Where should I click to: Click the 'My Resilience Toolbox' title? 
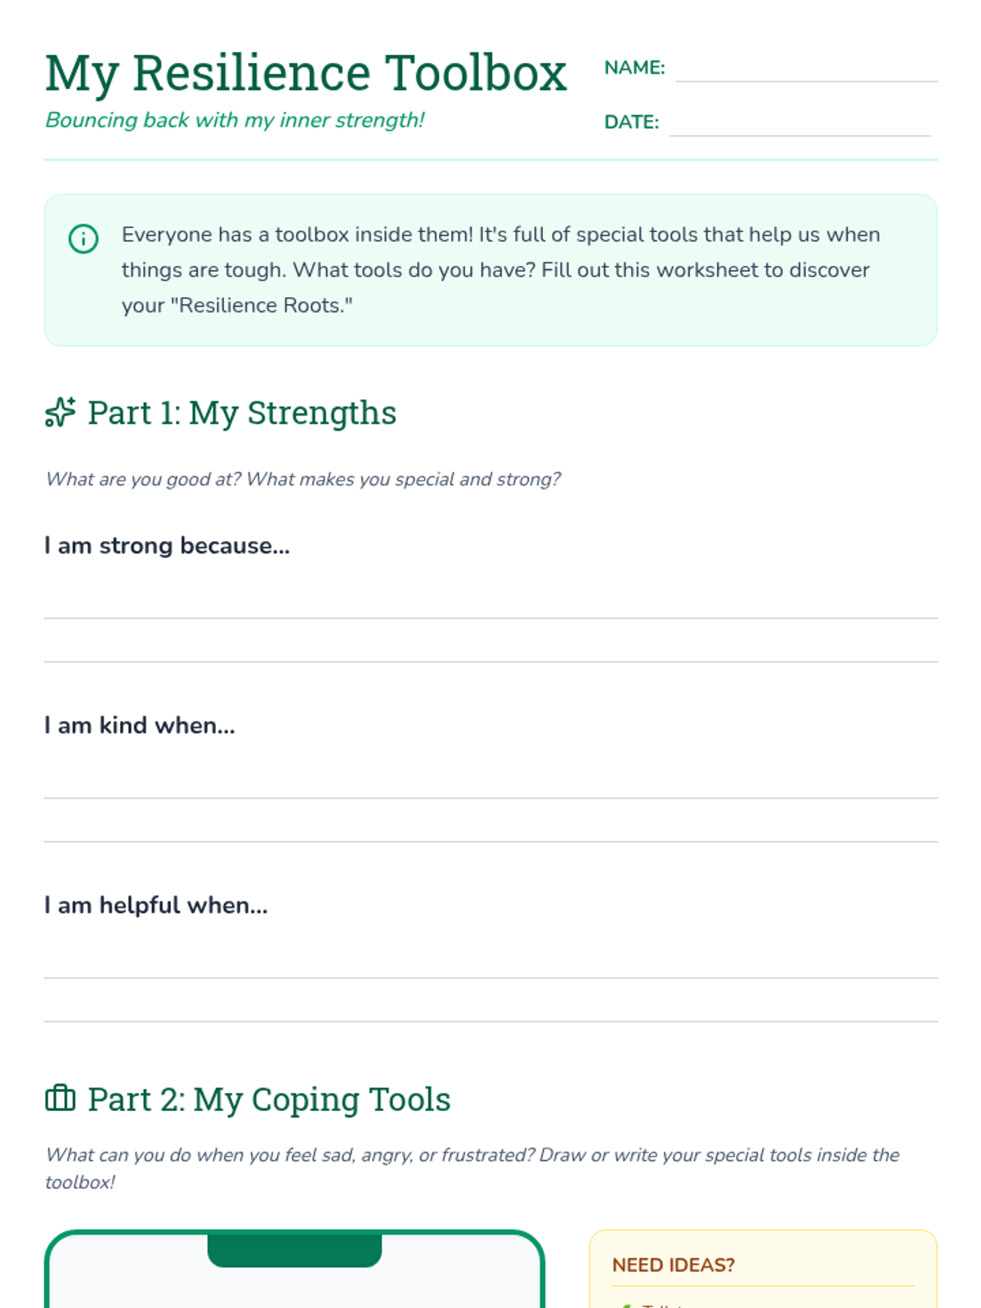pyautogui.click(x=306, y=74)
